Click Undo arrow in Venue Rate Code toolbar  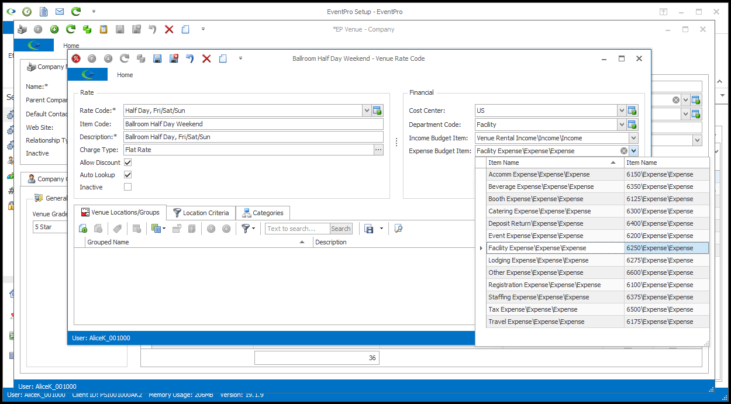[x=190, y=58]
